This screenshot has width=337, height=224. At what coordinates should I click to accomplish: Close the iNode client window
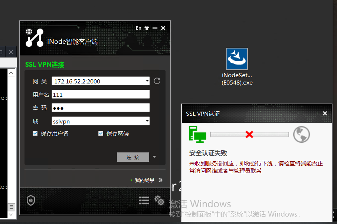[x=163, y=28]
